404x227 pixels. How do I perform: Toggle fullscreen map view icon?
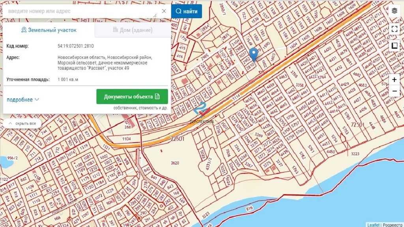coord(394,28)
